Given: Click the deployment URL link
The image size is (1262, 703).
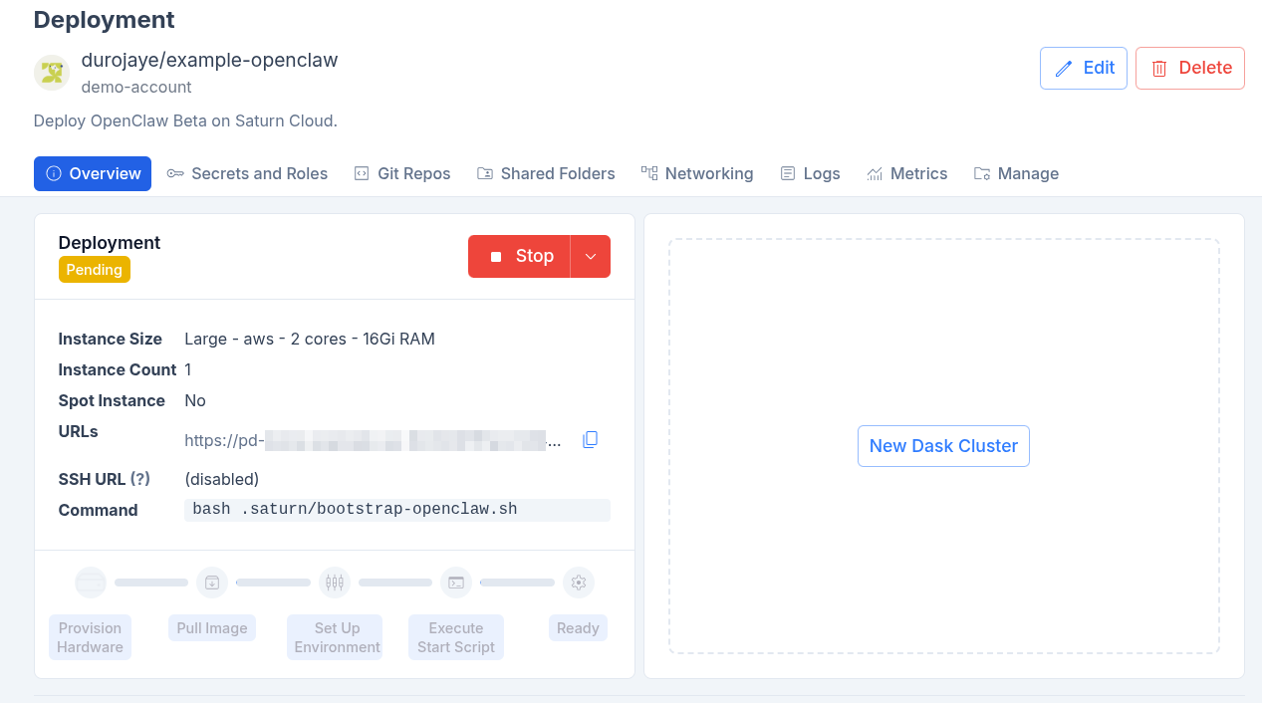Looking at the screenshot, I should tap(374, 440).
